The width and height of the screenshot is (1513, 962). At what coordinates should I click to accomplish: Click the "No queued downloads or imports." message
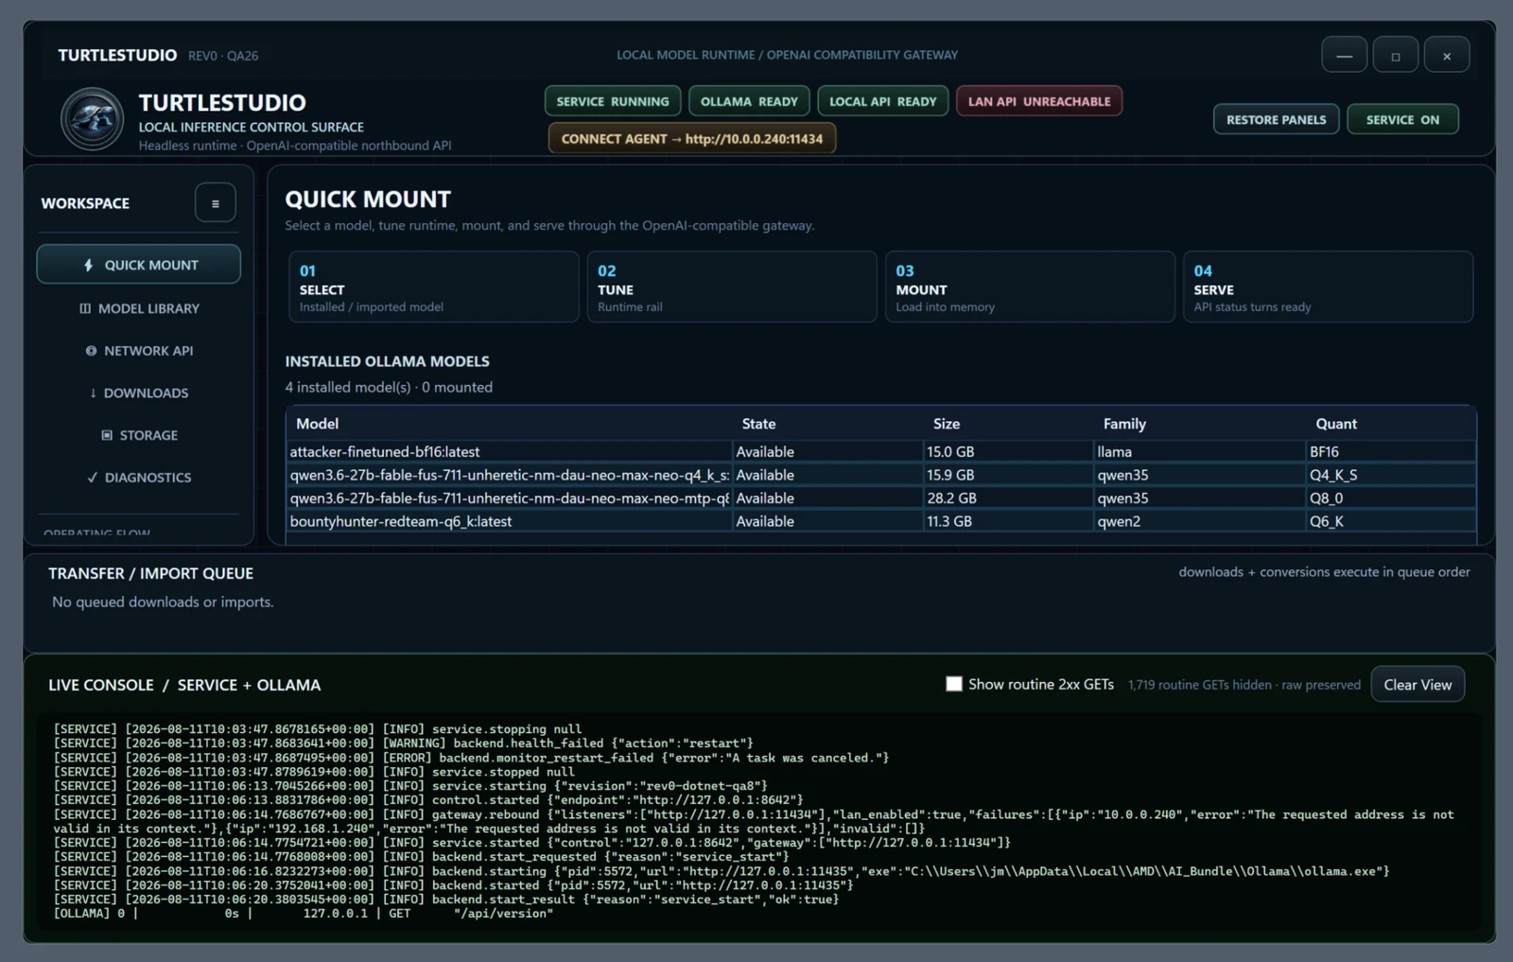point(163,602)
